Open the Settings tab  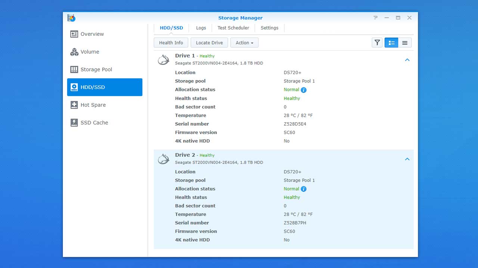pyautogui.click(x=270, y=28)
